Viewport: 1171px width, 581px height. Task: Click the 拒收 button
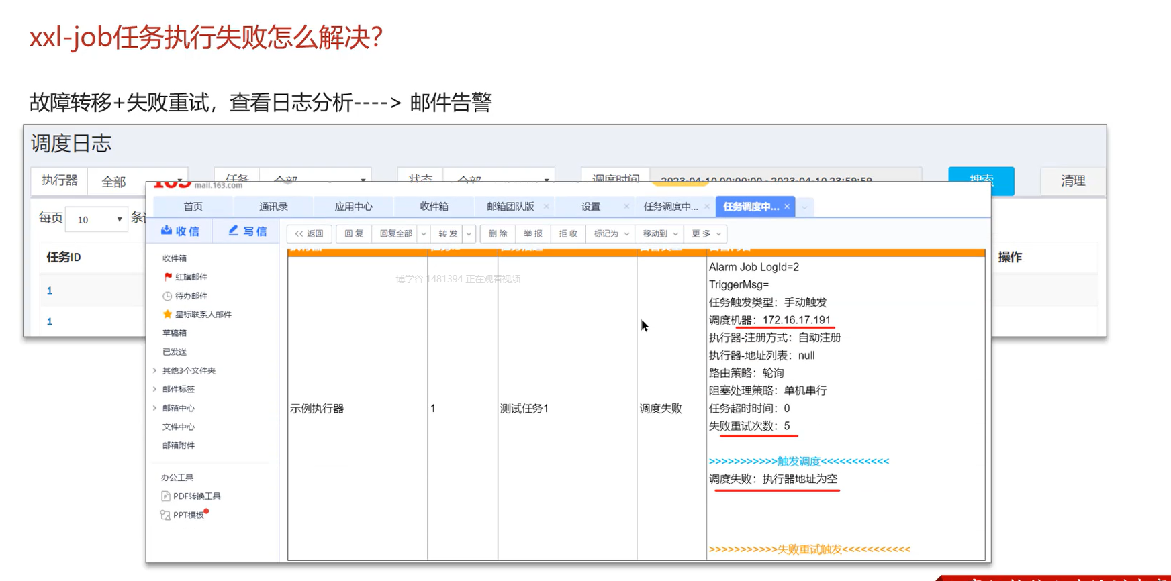coord(568,233)
